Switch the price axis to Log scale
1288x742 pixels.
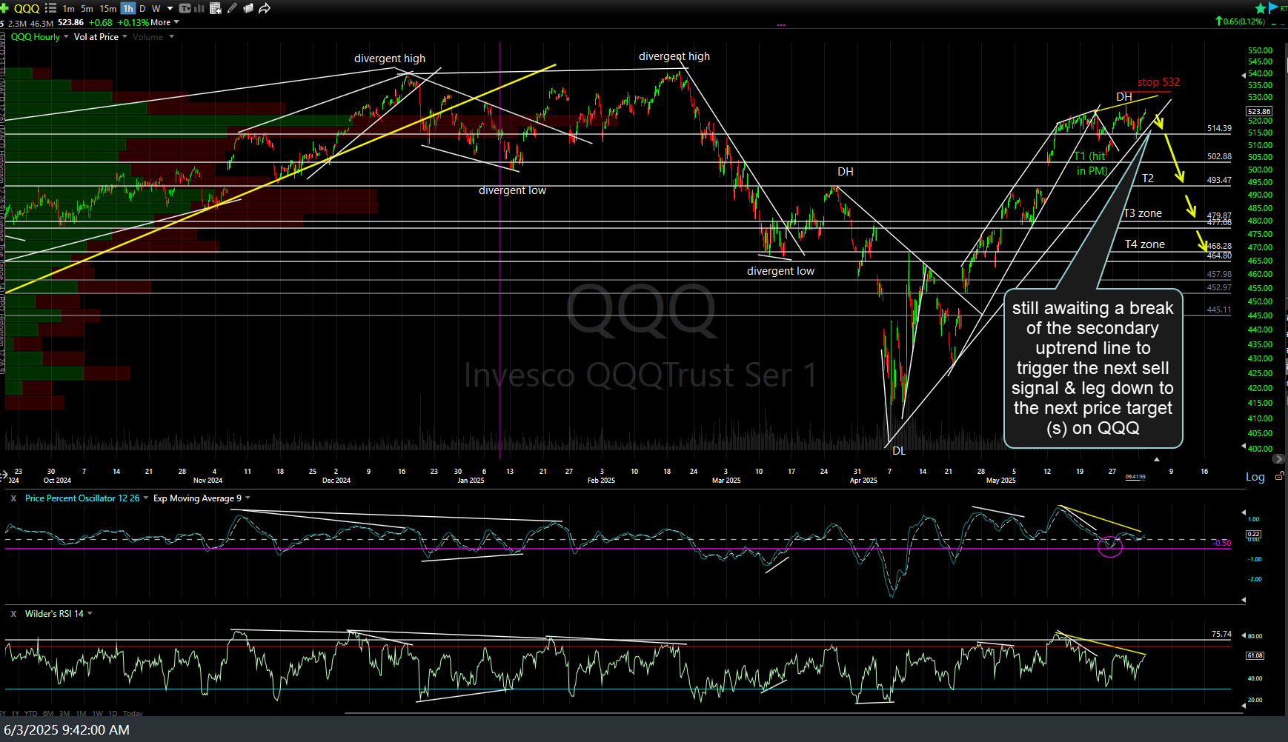[1255, 477]
